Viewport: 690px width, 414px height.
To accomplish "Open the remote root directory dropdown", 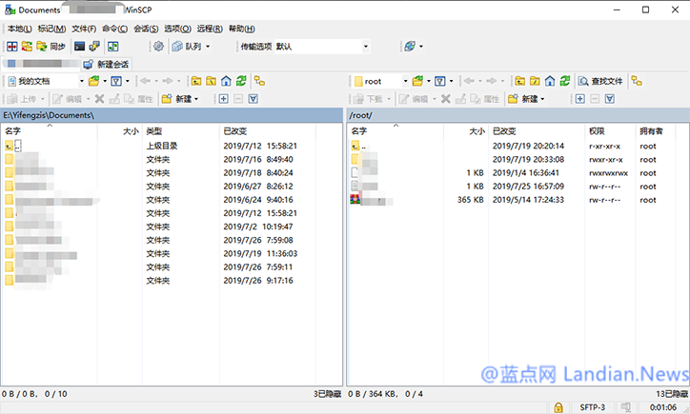I will coord(405,82).
